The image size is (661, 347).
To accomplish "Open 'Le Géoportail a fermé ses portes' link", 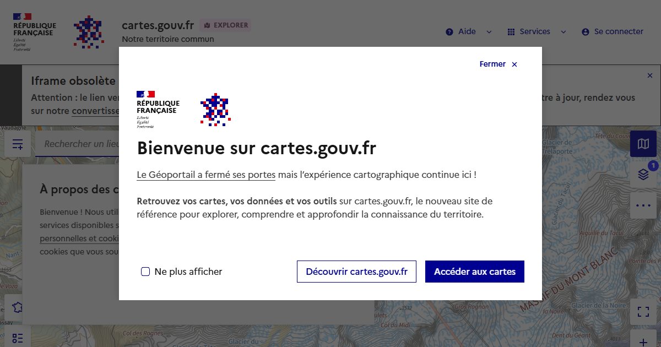I will [x=206, y=175].
